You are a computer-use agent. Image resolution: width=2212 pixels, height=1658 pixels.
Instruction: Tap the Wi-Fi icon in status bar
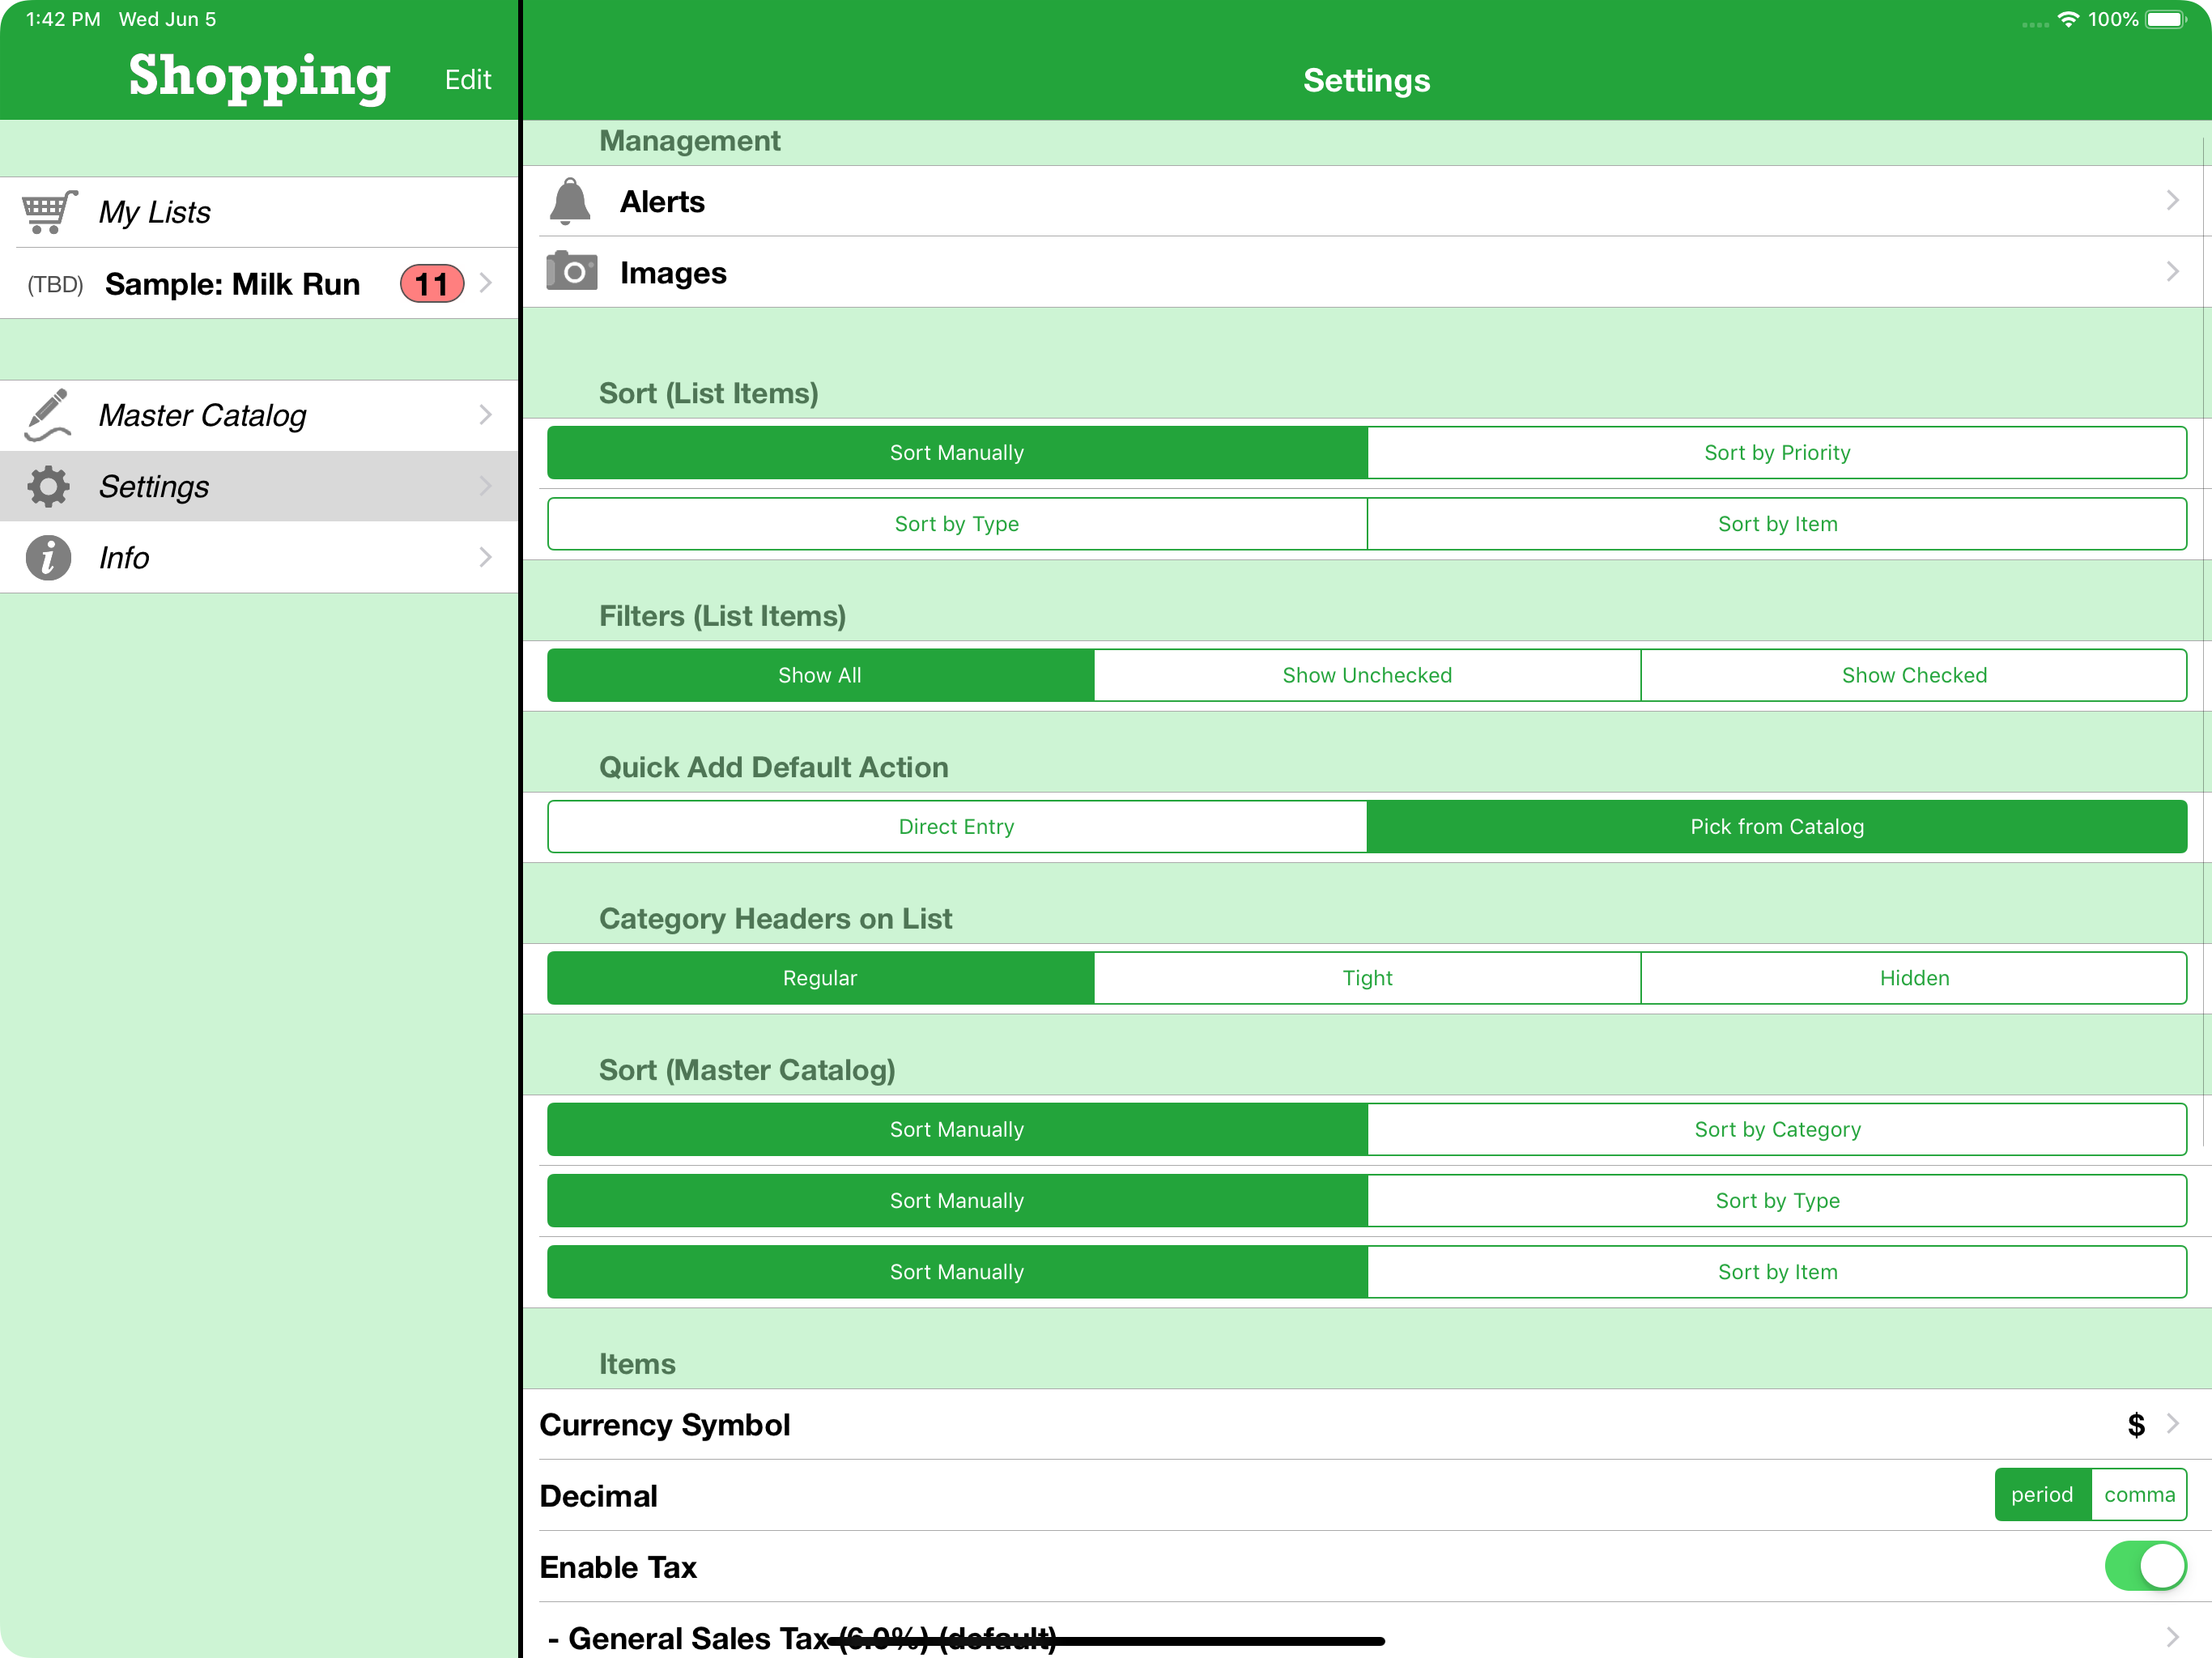pos(2068,19)
